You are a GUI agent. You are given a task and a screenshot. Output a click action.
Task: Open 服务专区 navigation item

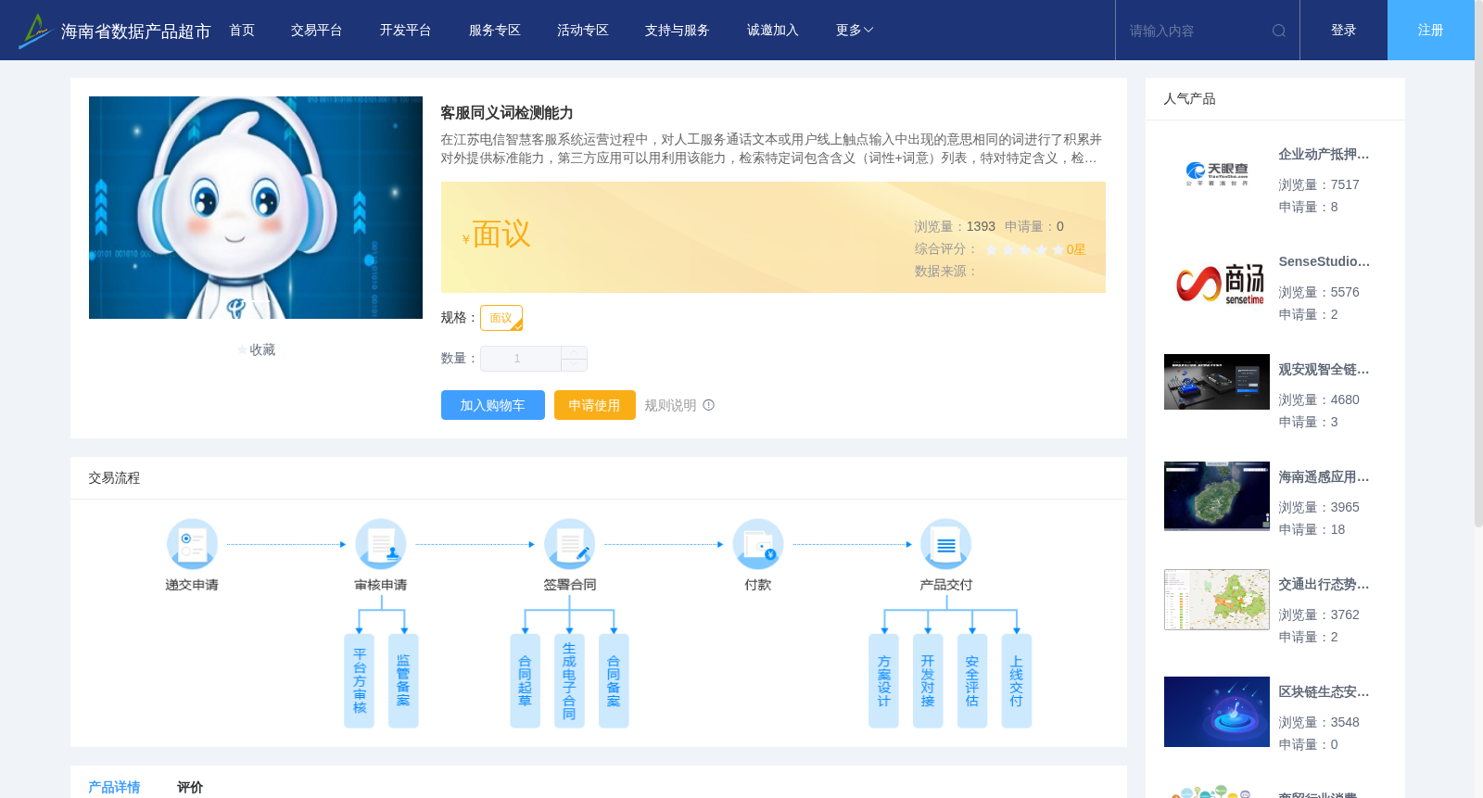[495, 31]
